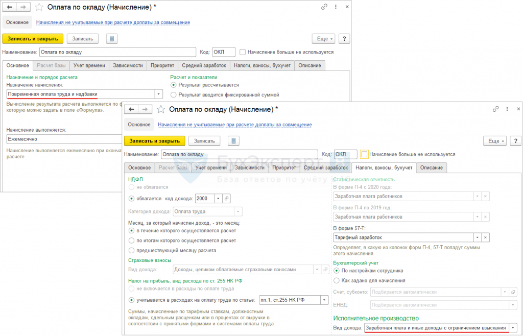This screenshot has width=523, height=336.
Task: Open Средний заработок tab in rear window
Action: (204, 66)
